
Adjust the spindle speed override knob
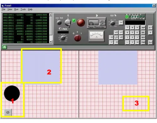point(63,38)
